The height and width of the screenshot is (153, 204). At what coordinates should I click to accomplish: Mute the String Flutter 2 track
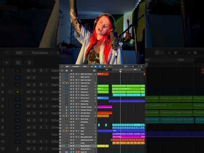click(x=71, y=149)
